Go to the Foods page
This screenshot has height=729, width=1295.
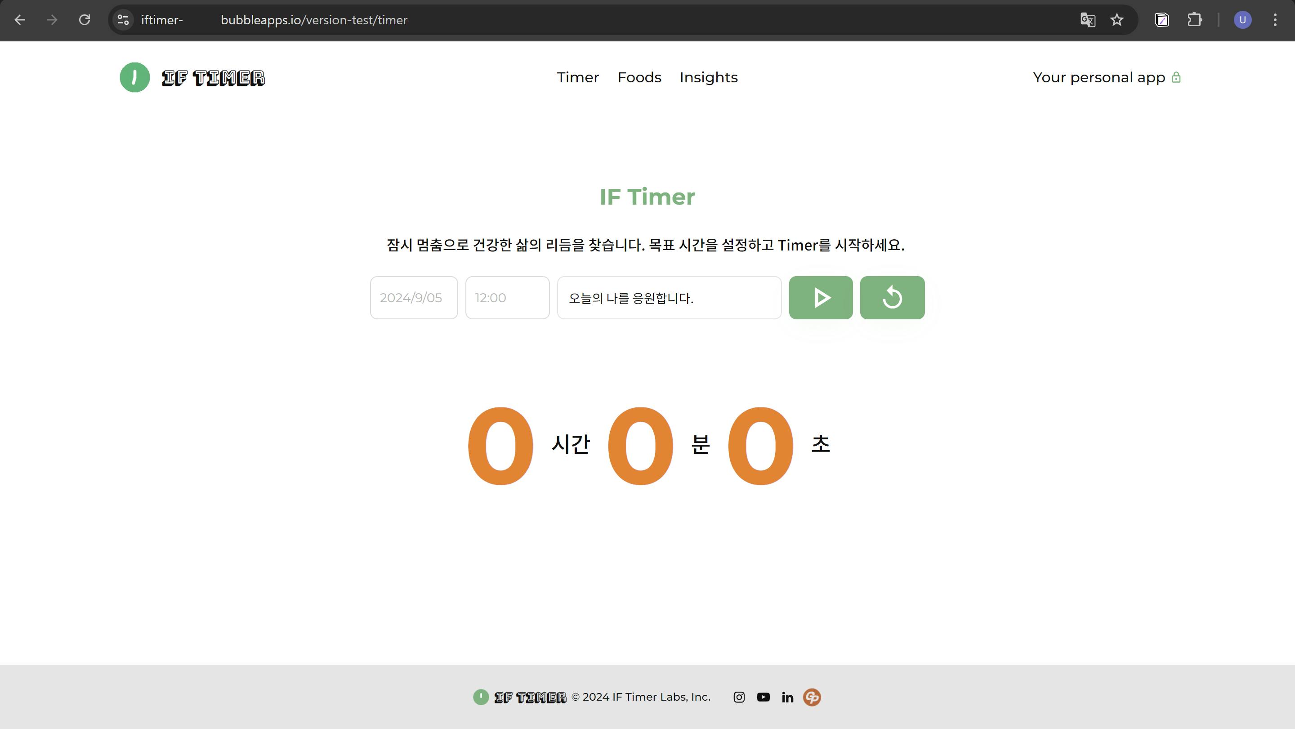(639, 77)
